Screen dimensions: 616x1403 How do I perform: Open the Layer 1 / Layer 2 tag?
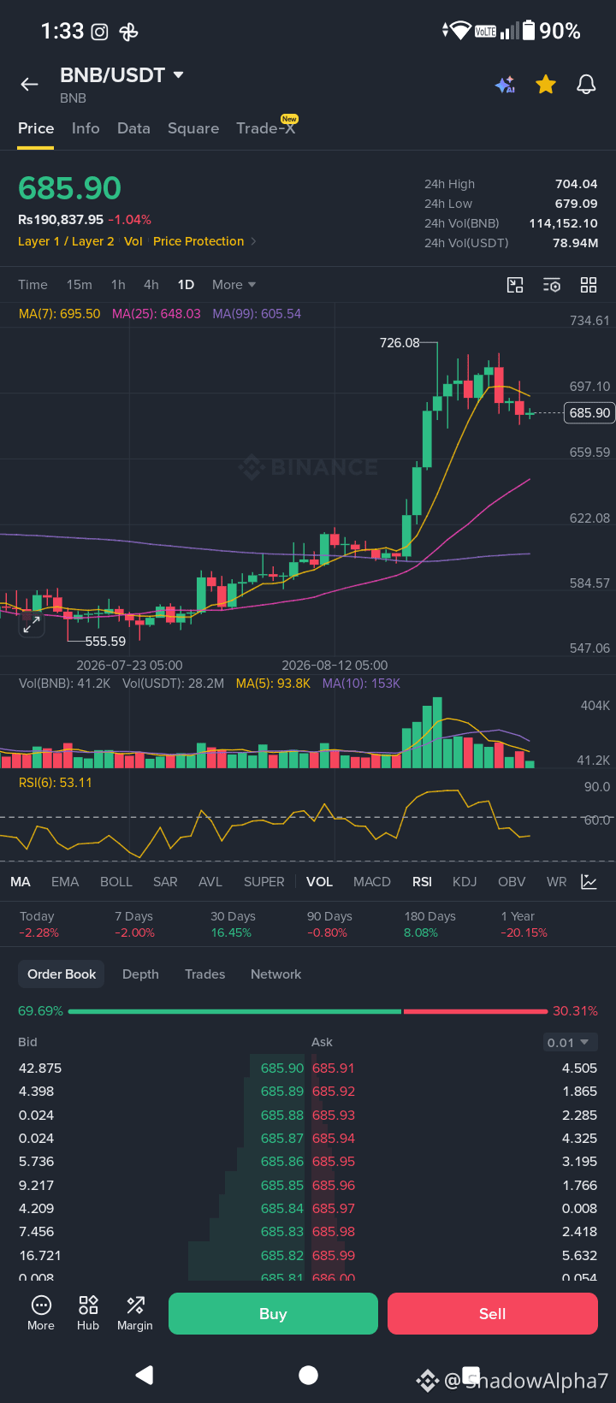coord(66,241)
